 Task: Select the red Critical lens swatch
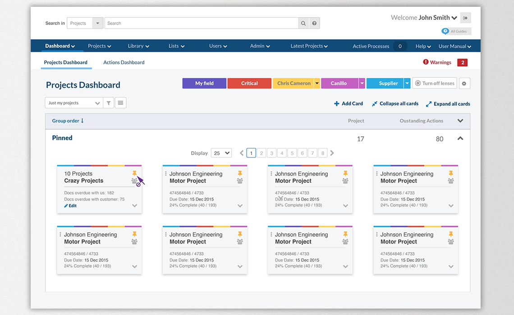(249, 83)
